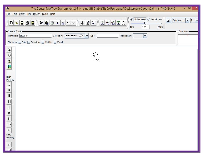Select the abstract task node on the canvas
205x154 pixels.
(x=95, y=54)
